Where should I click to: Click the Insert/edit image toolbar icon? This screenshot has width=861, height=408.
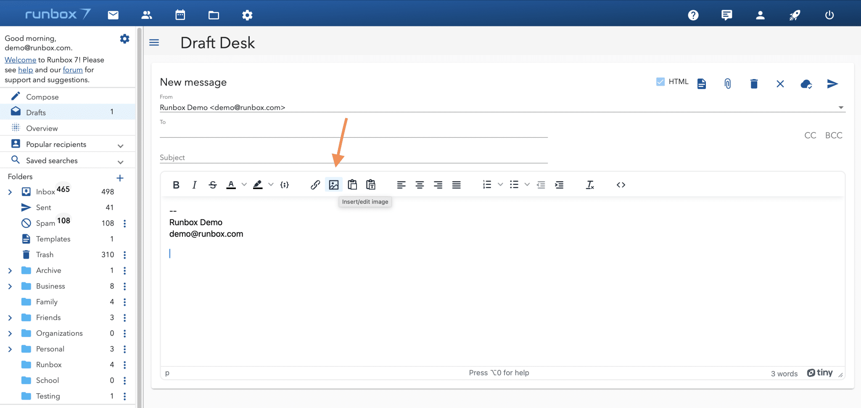pos(334,185)
